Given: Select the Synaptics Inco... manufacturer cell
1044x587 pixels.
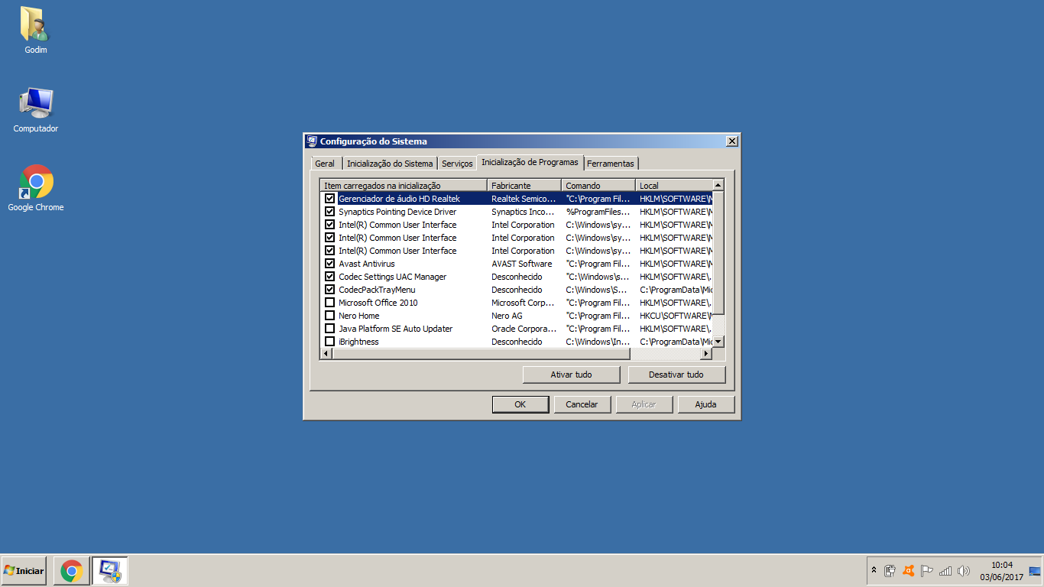Looking at the screenshot, I should tap(524, 212).
